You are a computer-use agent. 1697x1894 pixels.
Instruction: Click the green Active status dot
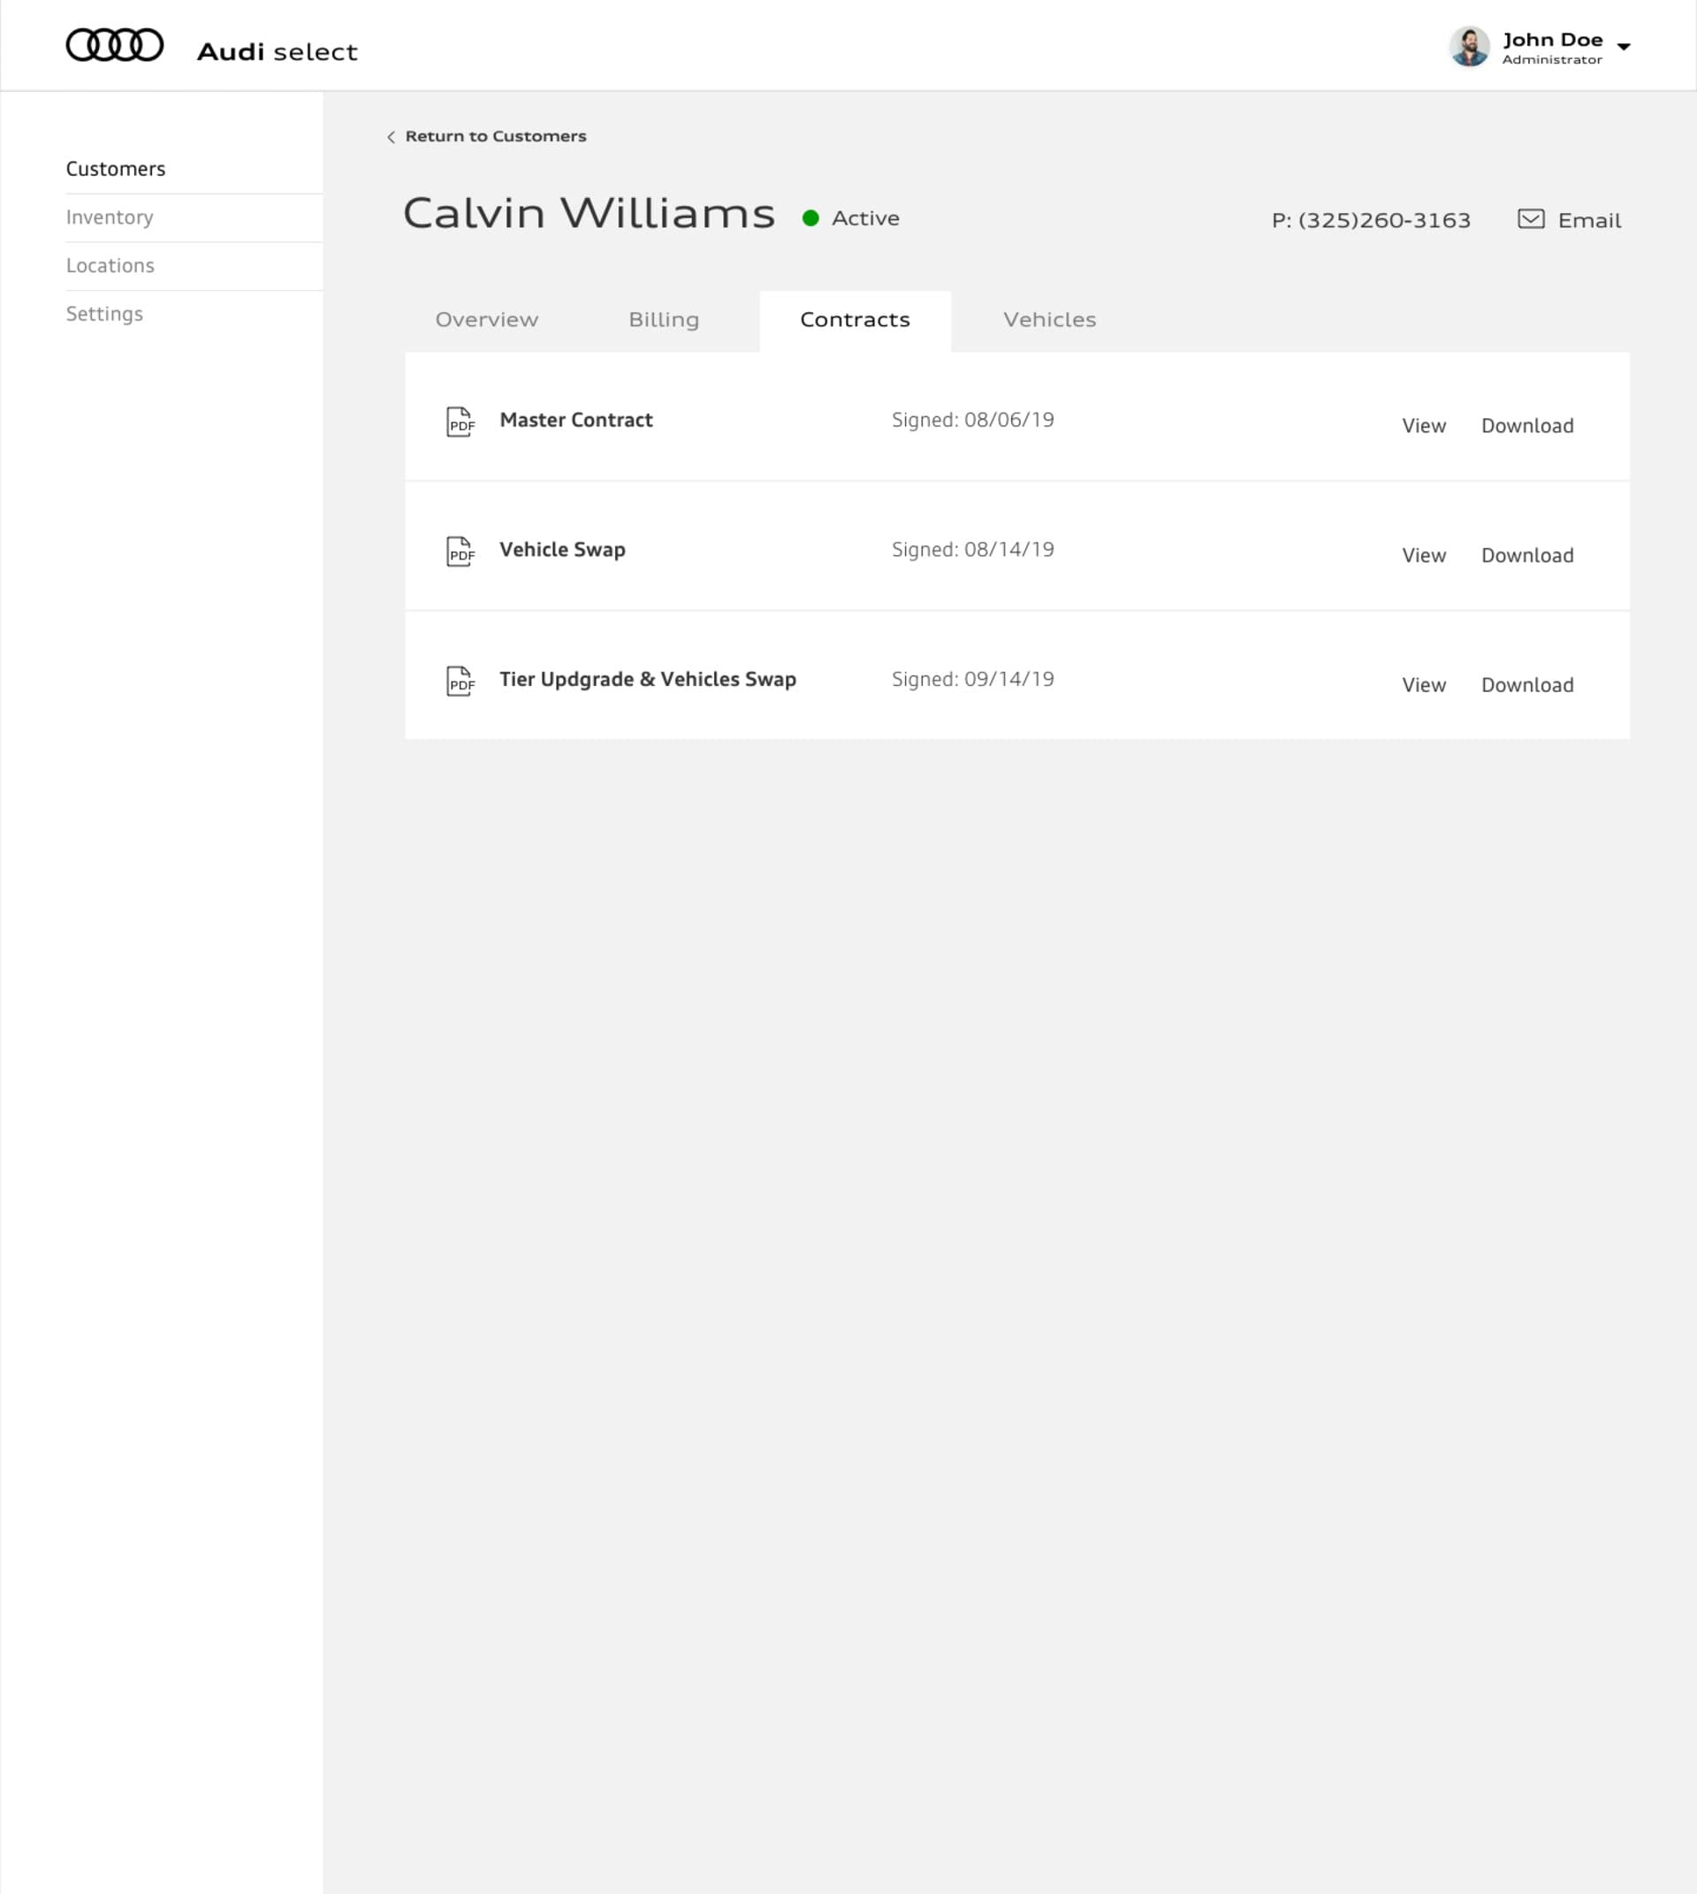click(810, 217)
